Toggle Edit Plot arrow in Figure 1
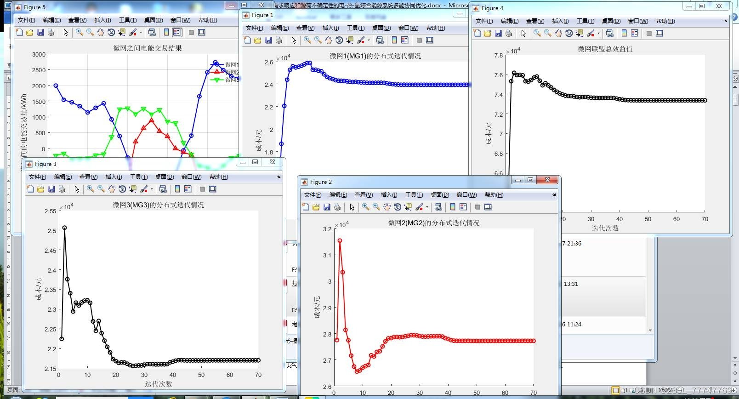The height and width of the screenshot is (399, 739). (x=294, y=40)
